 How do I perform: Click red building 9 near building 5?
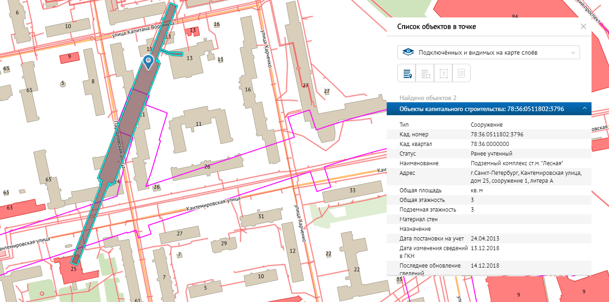tap(69, 57)
